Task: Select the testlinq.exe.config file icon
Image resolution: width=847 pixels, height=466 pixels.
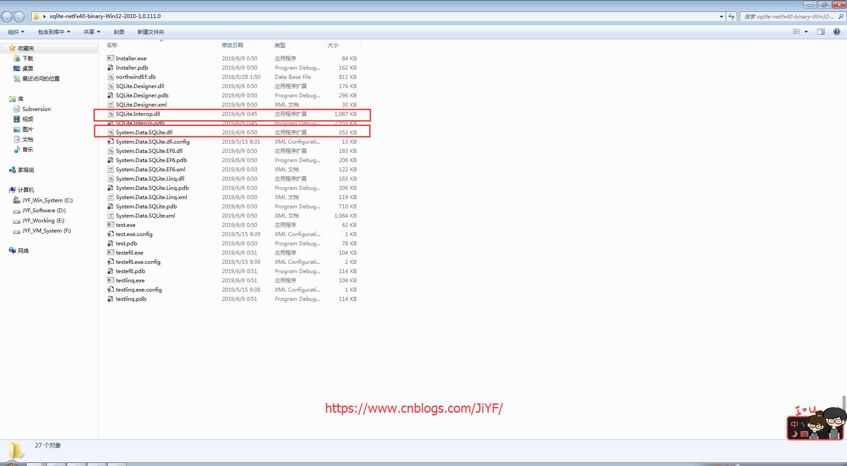Action: [111, 289]
